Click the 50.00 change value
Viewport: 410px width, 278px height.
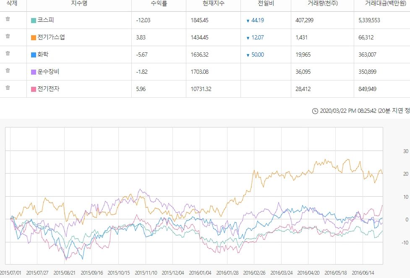click(x=258, y=55)
